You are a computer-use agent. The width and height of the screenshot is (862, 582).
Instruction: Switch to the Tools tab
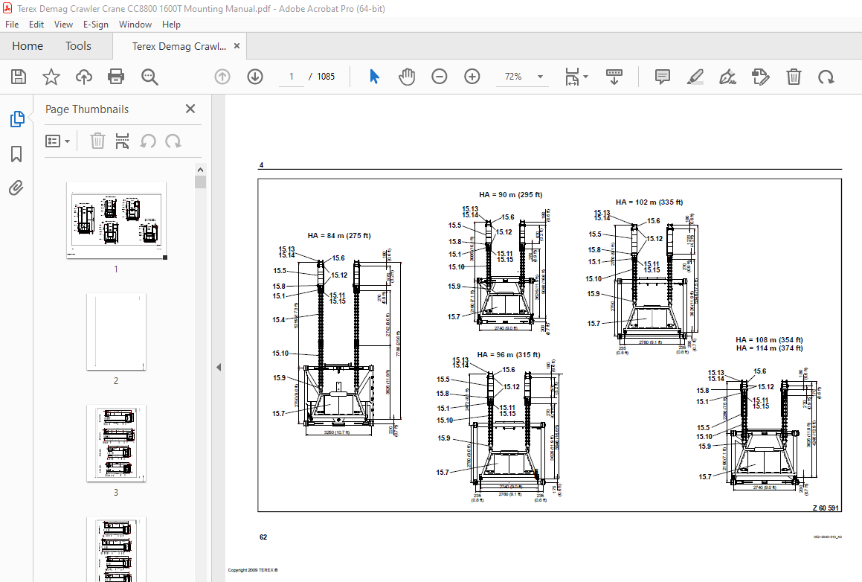click(78, 46)
